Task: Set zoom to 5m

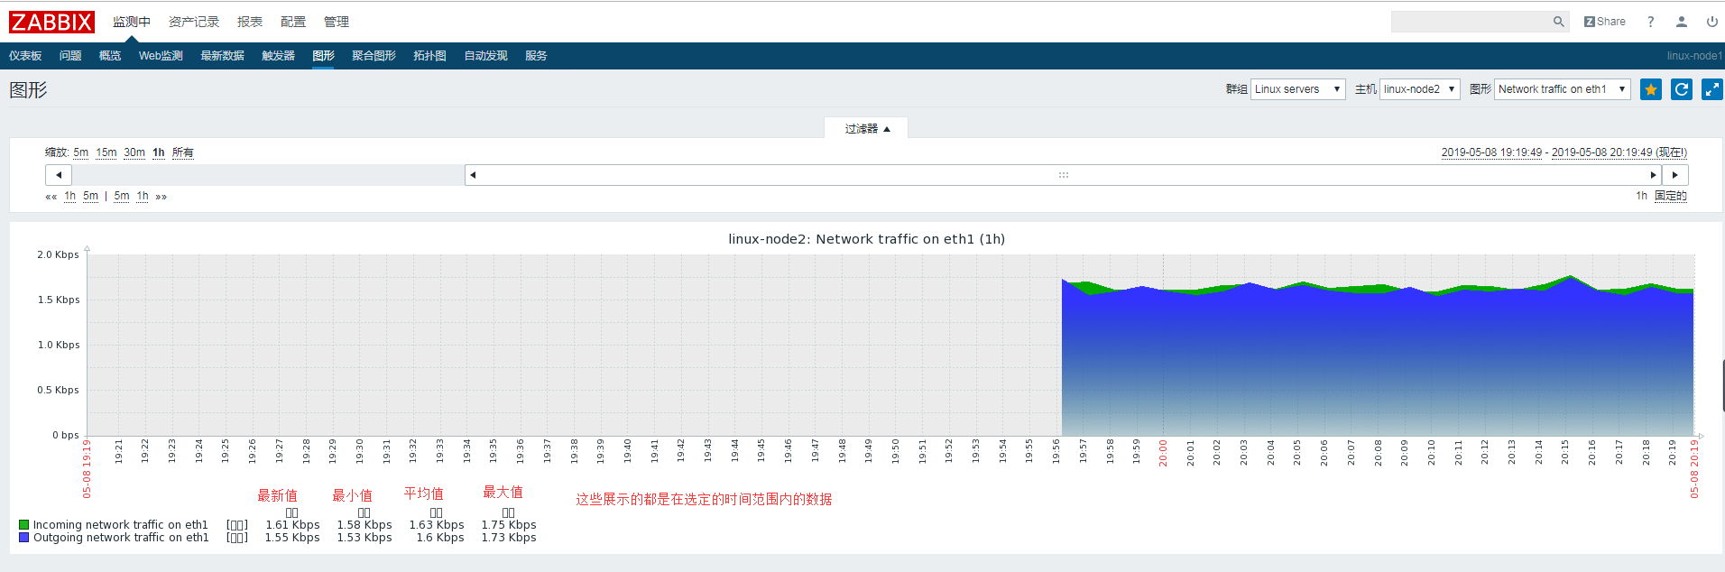Action: (x=81, y=152)
